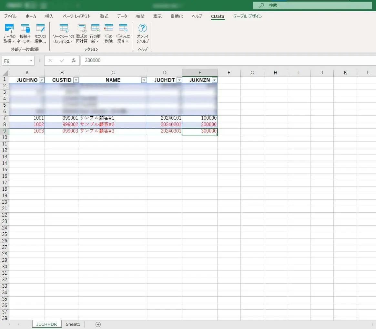Switch to the データ ribbon tab
The height and width of the screenshot is (329, 376).
122,16
